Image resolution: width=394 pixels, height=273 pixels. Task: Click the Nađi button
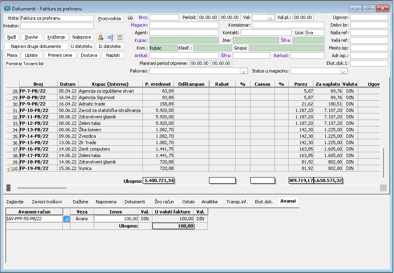pyautogui.click(x=12, y=37)
